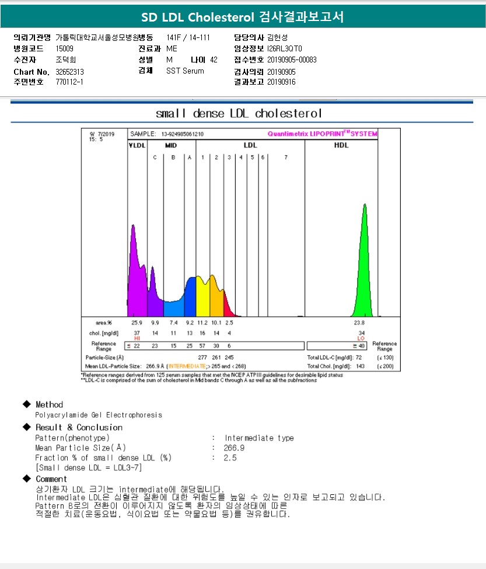Click the Result & Conclusion diamond bullet
Image resolution: width=486 pixels, height=569 pixels.
click(27, 427)
